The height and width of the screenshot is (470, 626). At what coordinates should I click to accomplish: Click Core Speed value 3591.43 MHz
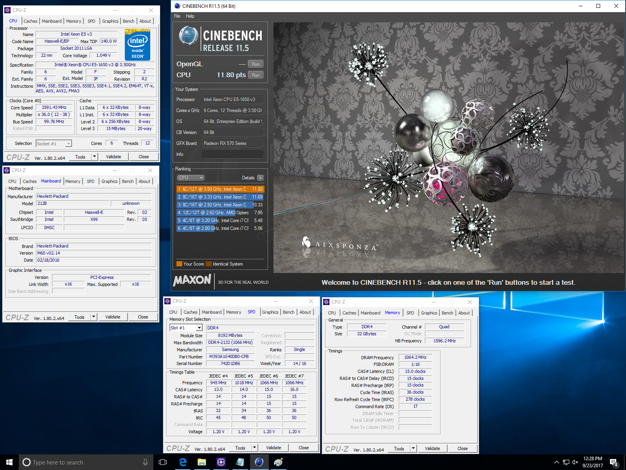coord(54,107)
